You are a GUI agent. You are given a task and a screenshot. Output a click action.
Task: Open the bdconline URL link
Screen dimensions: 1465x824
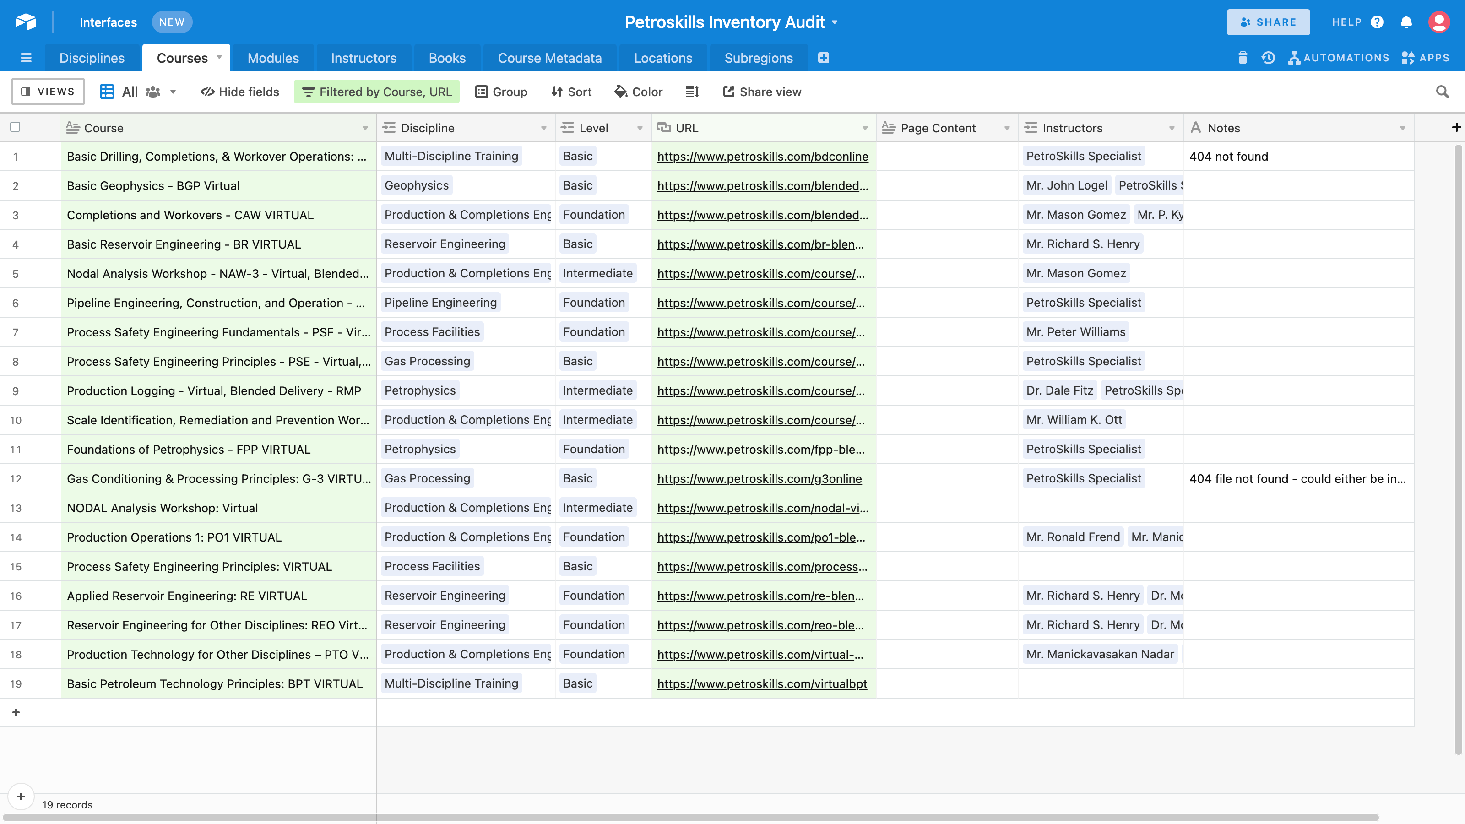[762, 157]
